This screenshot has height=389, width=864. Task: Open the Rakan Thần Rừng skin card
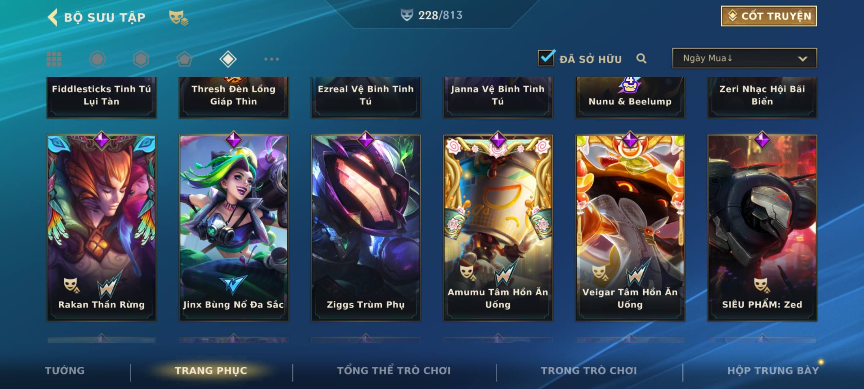pos(102,228)
